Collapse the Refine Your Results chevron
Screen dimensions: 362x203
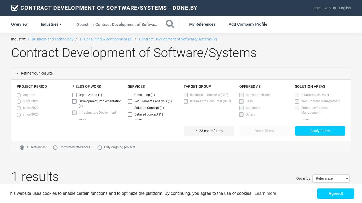(18, 73)
